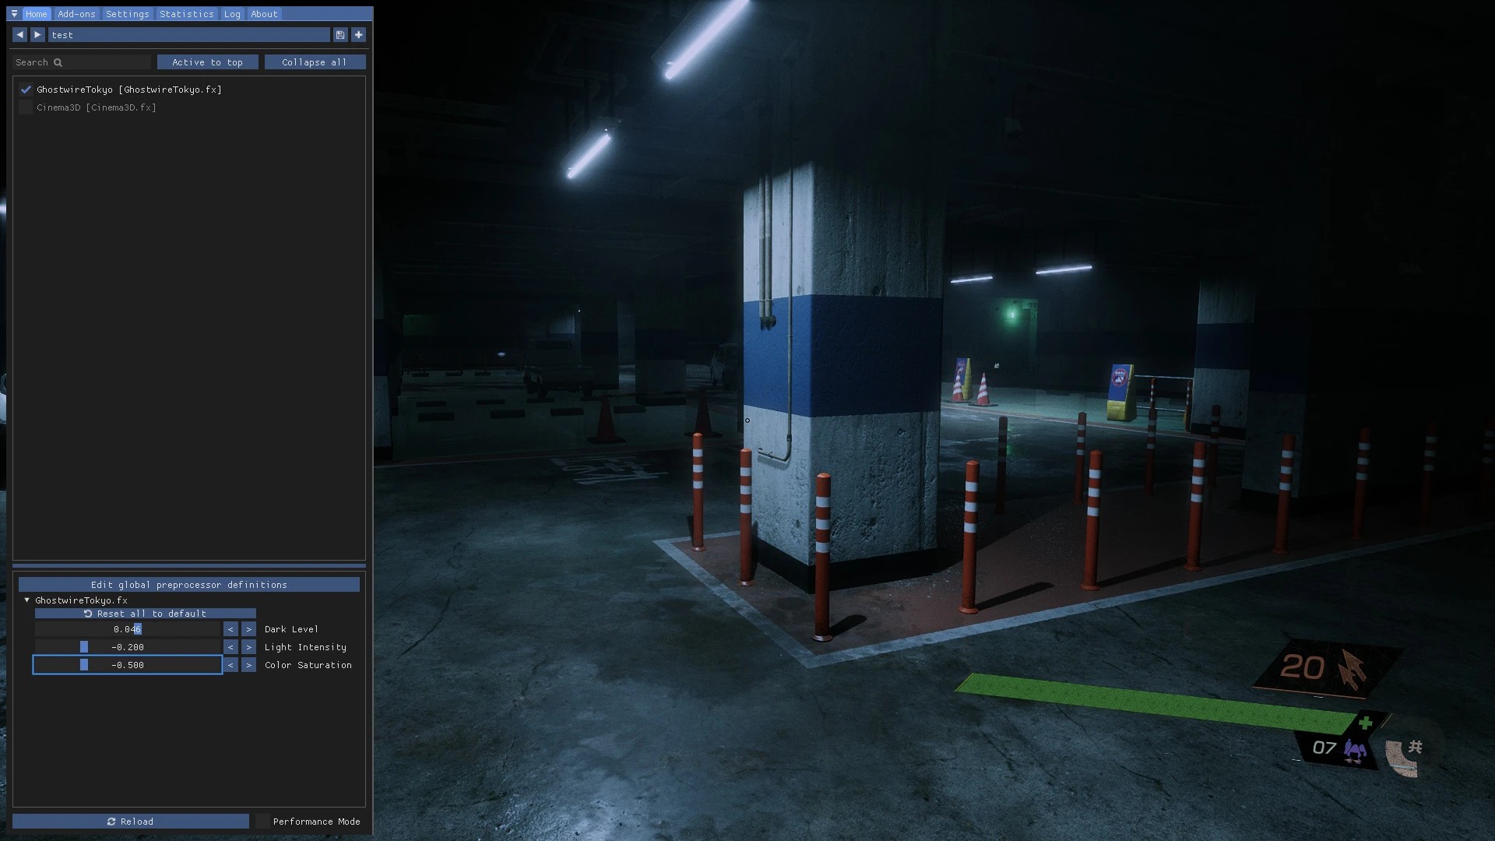Open the Log tab
The height and width of the screenshot is (841, 1495).
click(232, 14)
